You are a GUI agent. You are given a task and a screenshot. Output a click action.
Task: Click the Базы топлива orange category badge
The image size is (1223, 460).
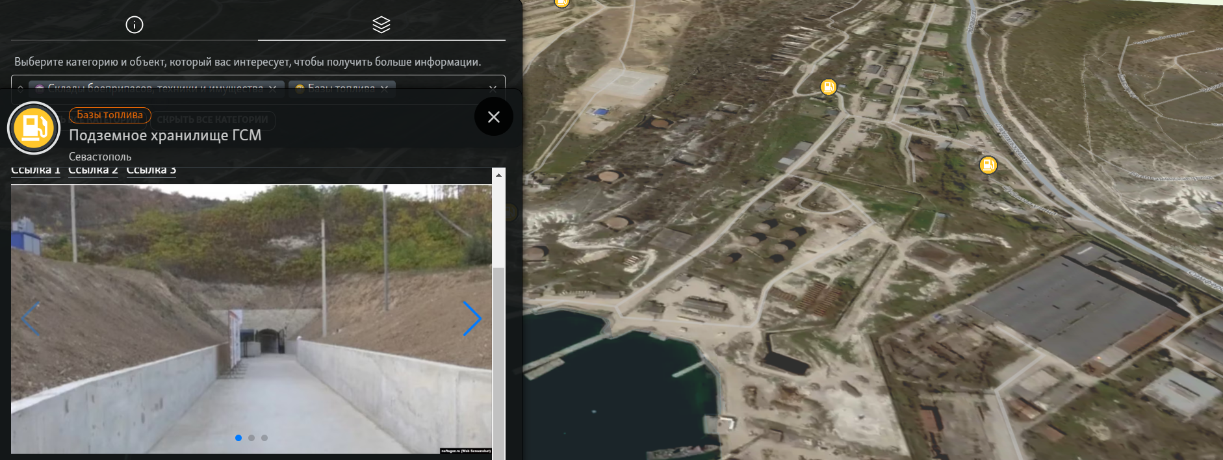(x=110, y=115)
